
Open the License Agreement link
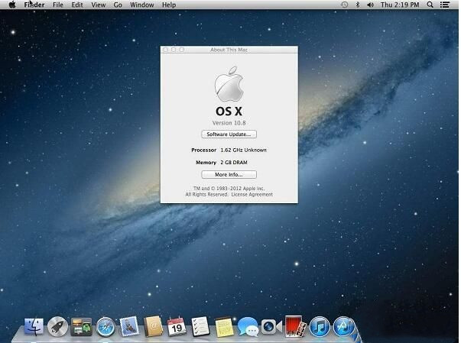(252, 194)
